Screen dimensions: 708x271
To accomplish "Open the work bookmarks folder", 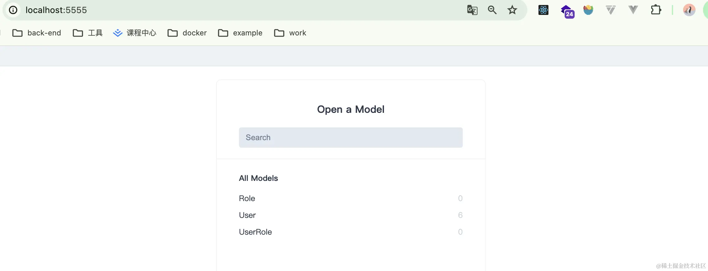I will pos(290,33).
